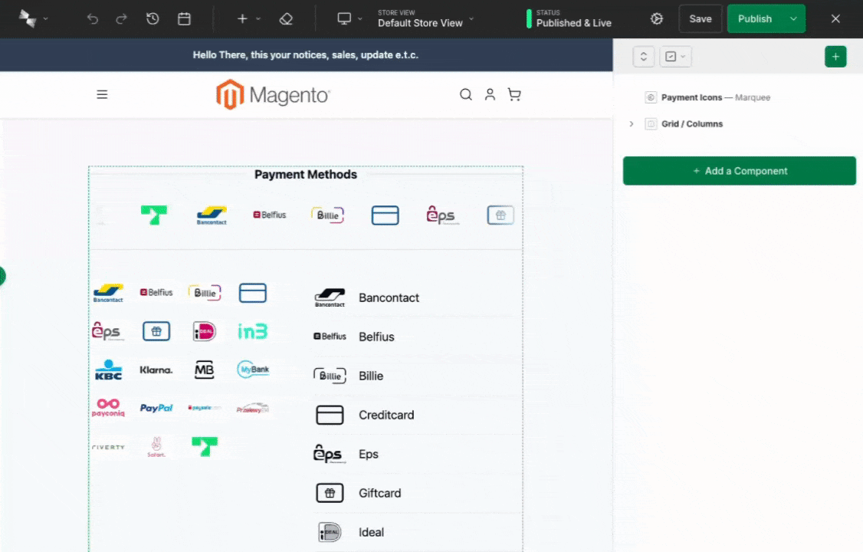Open the Default Store View dropdown
Viewport: 863px width, 552px height.
pyautogui.click(x=420, y=23)
